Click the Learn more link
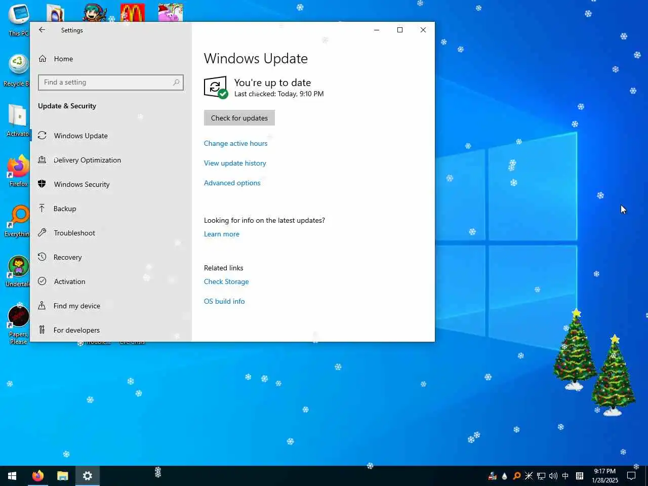648x486 pixels. [x=222, y=234]
